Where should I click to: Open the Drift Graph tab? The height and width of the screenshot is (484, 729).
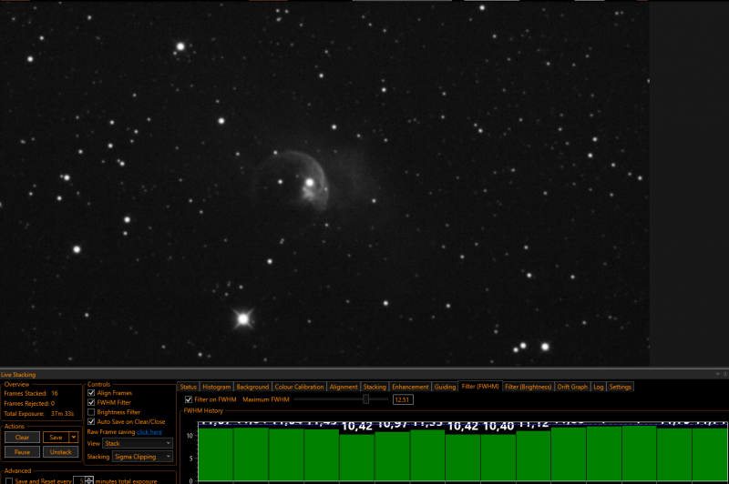pyautogui.click(x=572, y=387)
